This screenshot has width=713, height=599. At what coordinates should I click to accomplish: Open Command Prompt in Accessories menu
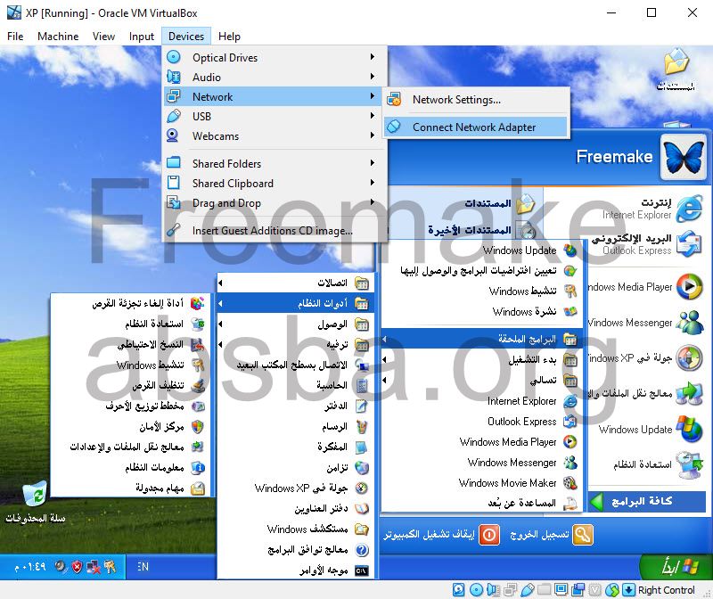click(x=295, y=570)
